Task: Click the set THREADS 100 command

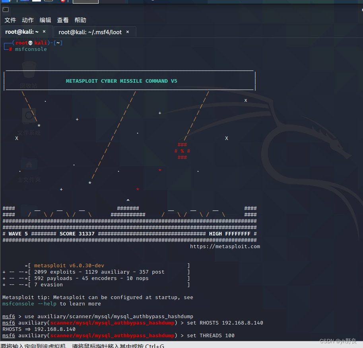Action: coord(211,336)
